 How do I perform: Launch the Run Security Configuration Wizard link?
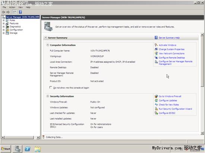pyautogui.click(x=176, y=109)
